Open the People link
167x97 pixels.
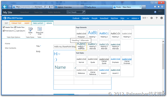[94, 18]
